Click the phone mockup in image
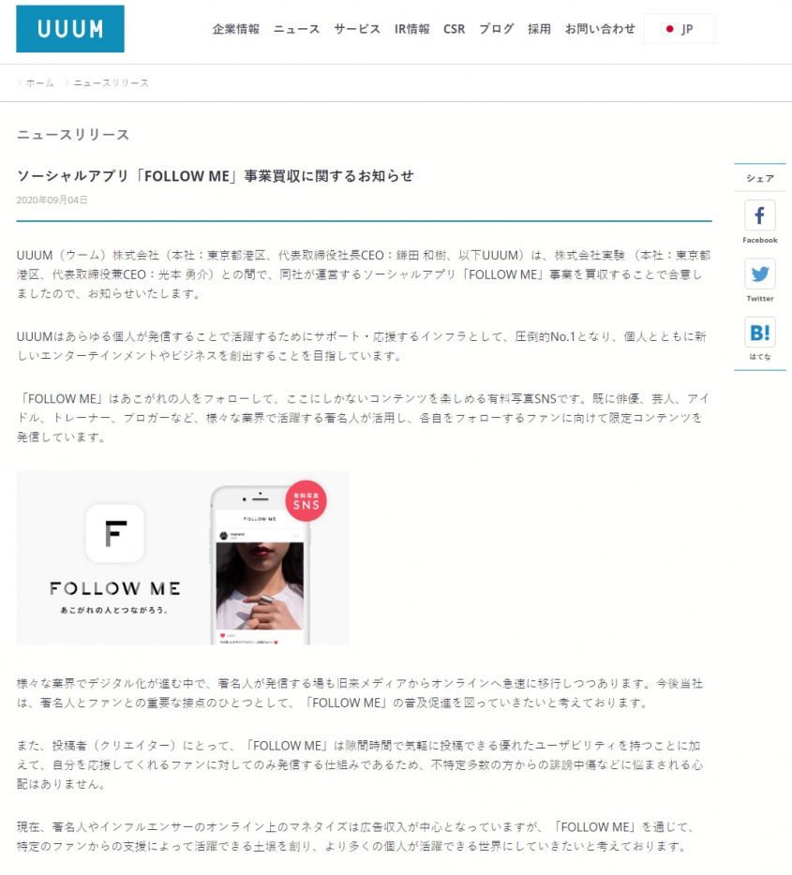The width and height of the screenshot is (792, 875). click(260, 565)
